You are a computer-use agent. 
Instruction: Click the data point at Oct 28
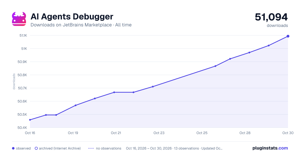click(249, 53)
